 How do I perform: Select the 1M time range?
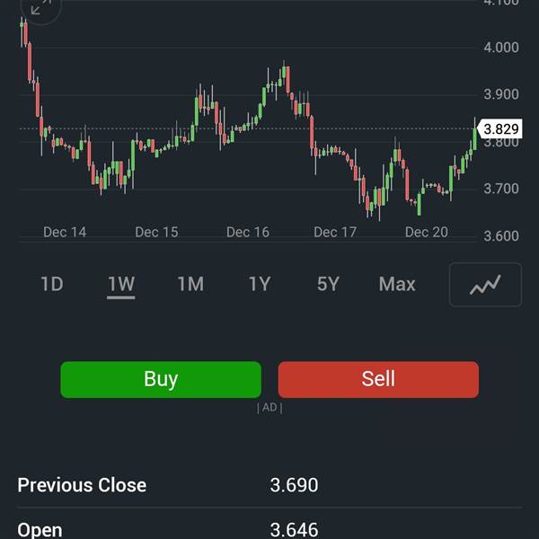click(190, 284)
